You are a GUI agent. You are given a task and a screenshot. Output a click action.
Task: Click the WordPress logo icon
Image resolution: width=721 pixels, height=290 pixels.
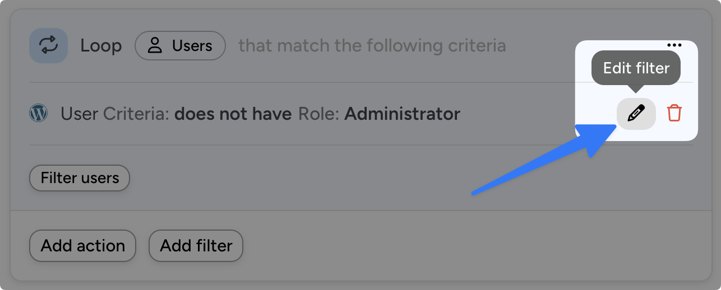[38, 114]
